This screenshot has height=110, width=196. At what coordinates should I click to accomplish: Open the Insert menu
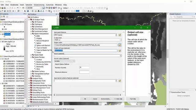pos(22,5)
